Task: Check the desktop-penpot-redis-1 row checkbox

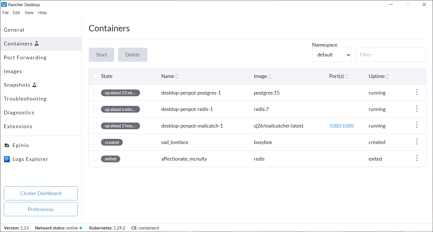Action: coord(95,109)
